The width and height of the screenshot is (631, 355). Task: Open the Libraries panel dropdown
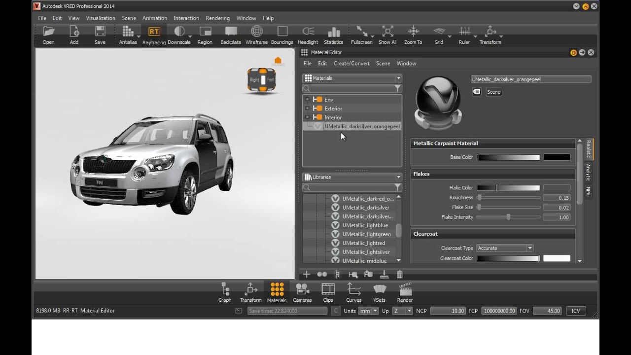398,177
